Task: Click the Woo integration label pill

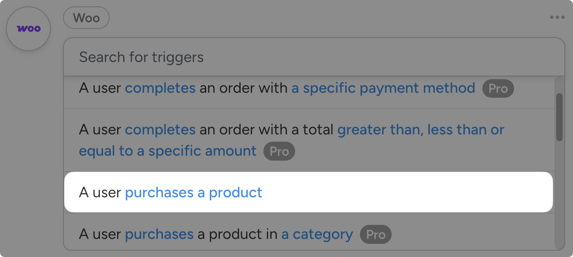Action: point(86,18)
